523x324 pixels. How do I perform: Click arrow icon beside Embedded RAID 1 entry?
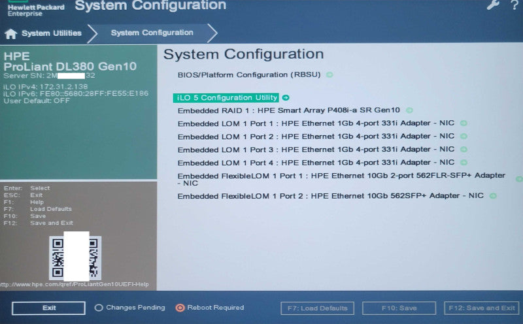pyautogui.click(x=409, y=110)
